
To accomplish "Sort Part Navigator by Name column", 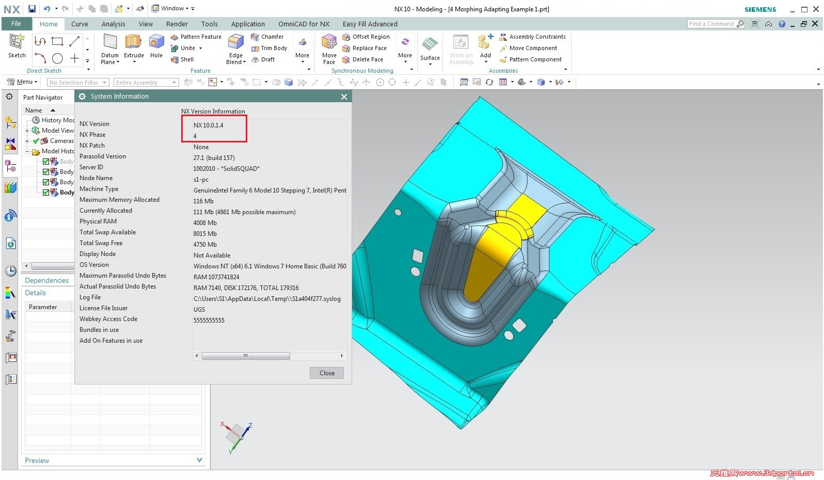I will tap(47, 110).
